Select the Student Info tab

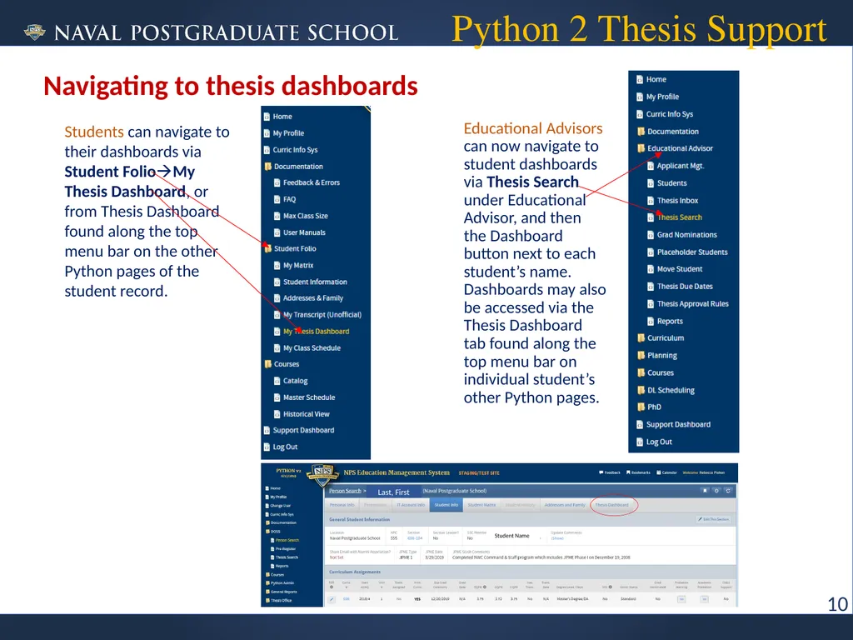click(446, 505)
